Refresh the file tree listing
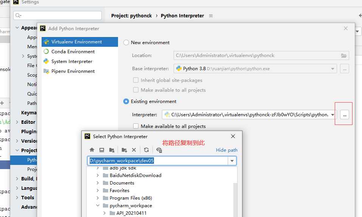Screen dimensions: 362x217 point(146,150)
